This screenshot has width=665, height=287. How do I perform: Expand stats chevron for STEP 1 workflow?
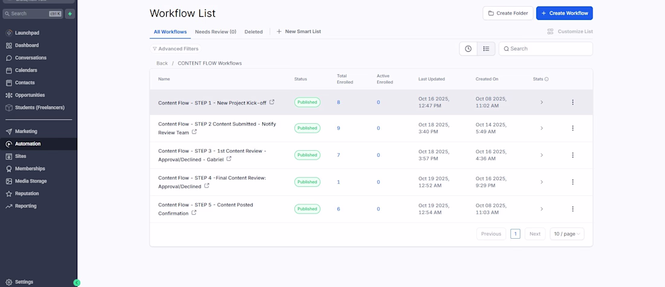click(x=542, y=102)
